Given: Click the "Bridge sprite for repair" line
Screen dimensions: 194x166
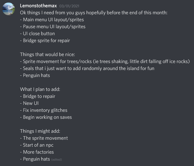Looking at the screenshot, I should [x=45, y=41].
